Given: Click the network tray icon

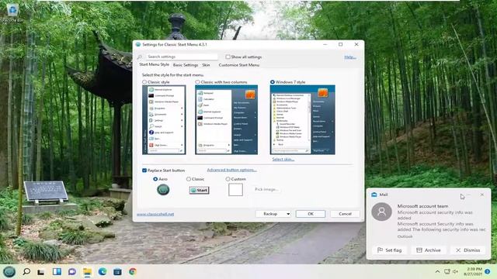Looking at the screenshot, I should [447, 271].
